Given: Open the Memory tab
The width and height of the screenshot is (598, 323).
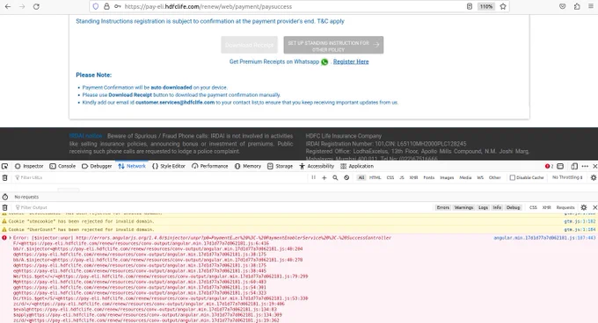Looking at the screenshot, I should 248,166.
